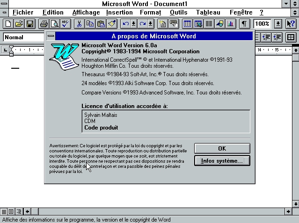This screenshot has height=223, width=299.
Task: Open the Format menu
Action: click(x=151, y=12)
